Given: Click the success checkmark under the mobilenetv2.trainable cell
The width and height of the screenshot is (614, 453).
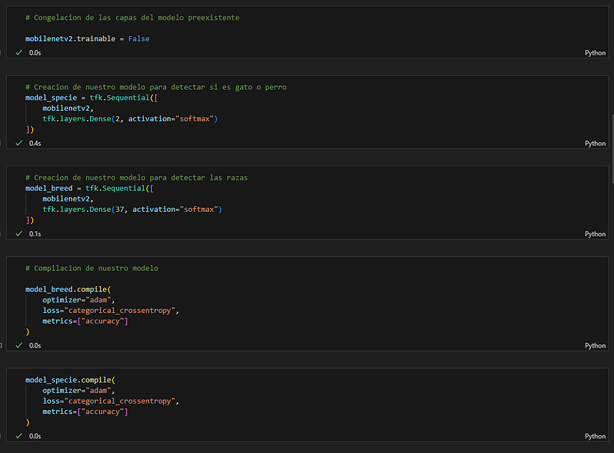Looking at the screenshot, I should [x=19, y=53].
